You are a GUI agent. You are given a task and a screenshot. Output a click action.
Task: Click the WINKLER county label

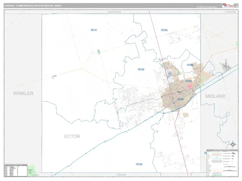click(23, 93)
